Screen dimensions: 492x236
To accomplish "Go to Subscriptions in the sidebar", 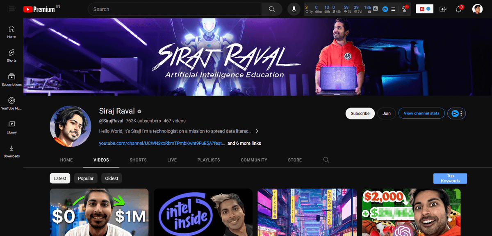I will tap(11, 79).
